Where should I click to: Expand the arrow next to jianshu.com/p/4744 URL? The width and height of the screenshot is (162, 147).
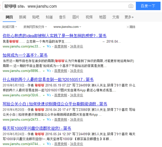point(44,144)
